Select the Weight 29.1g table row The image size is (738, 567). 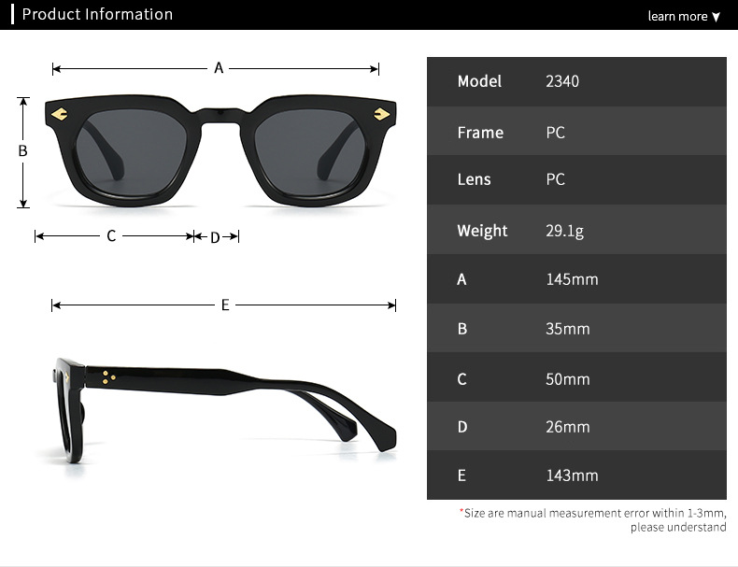(x=576, y=230)
